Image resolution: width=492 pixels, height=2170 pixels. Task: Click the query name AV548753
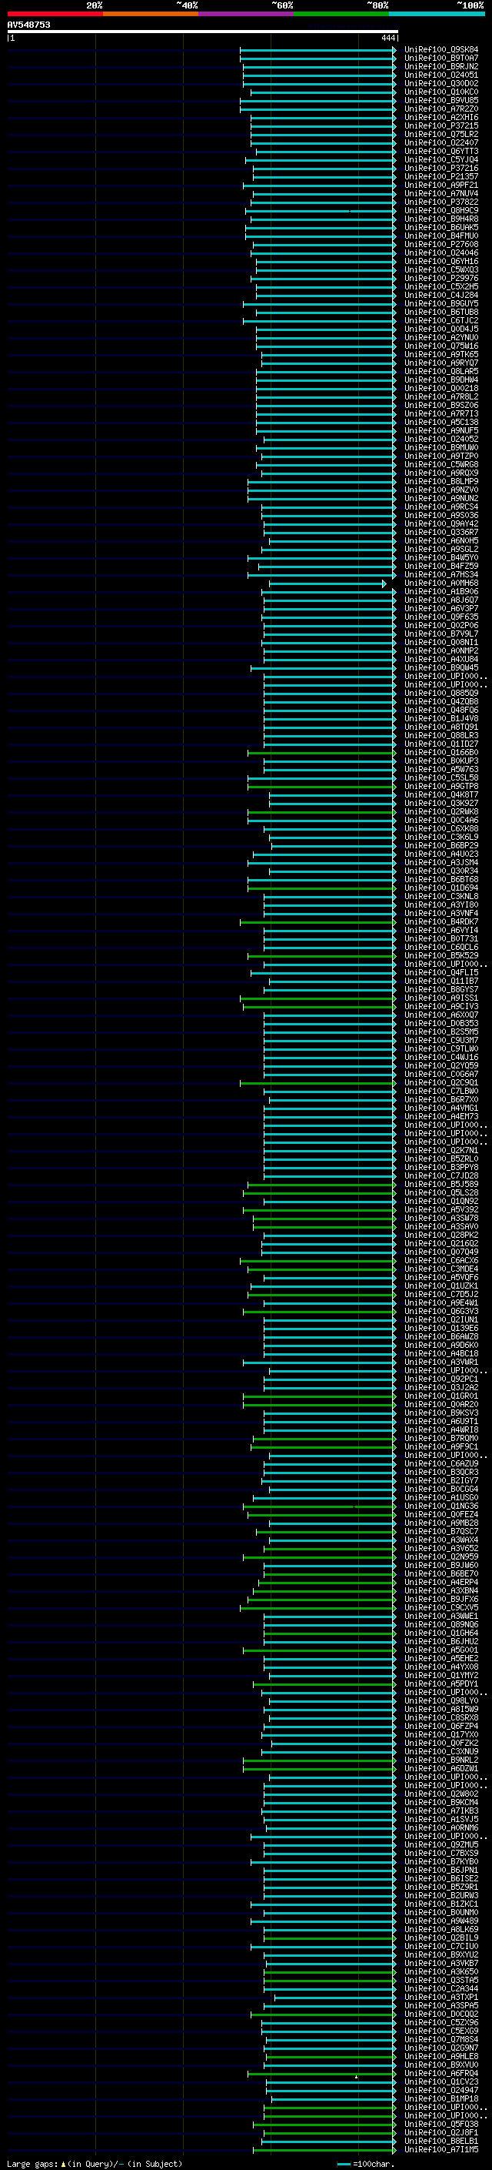[x=28, y=25]
